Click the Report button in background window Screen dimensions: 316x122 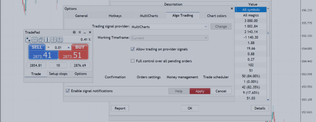click(x=120, y=108)
